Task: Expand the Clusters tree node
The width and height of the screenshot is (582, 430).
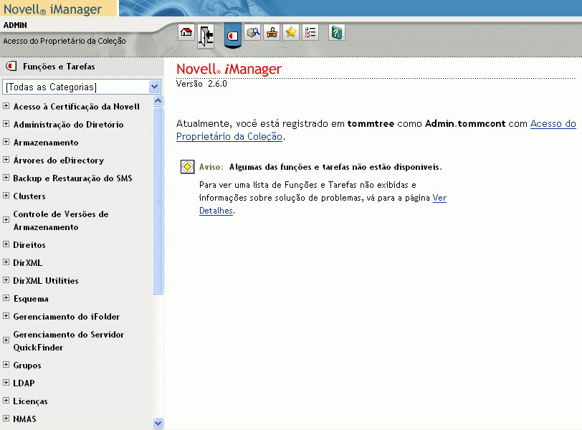Action: [x=6, y=196]
